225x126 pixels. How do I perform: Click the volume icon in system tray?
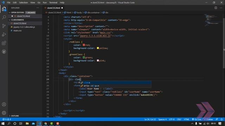pos(208,124)
